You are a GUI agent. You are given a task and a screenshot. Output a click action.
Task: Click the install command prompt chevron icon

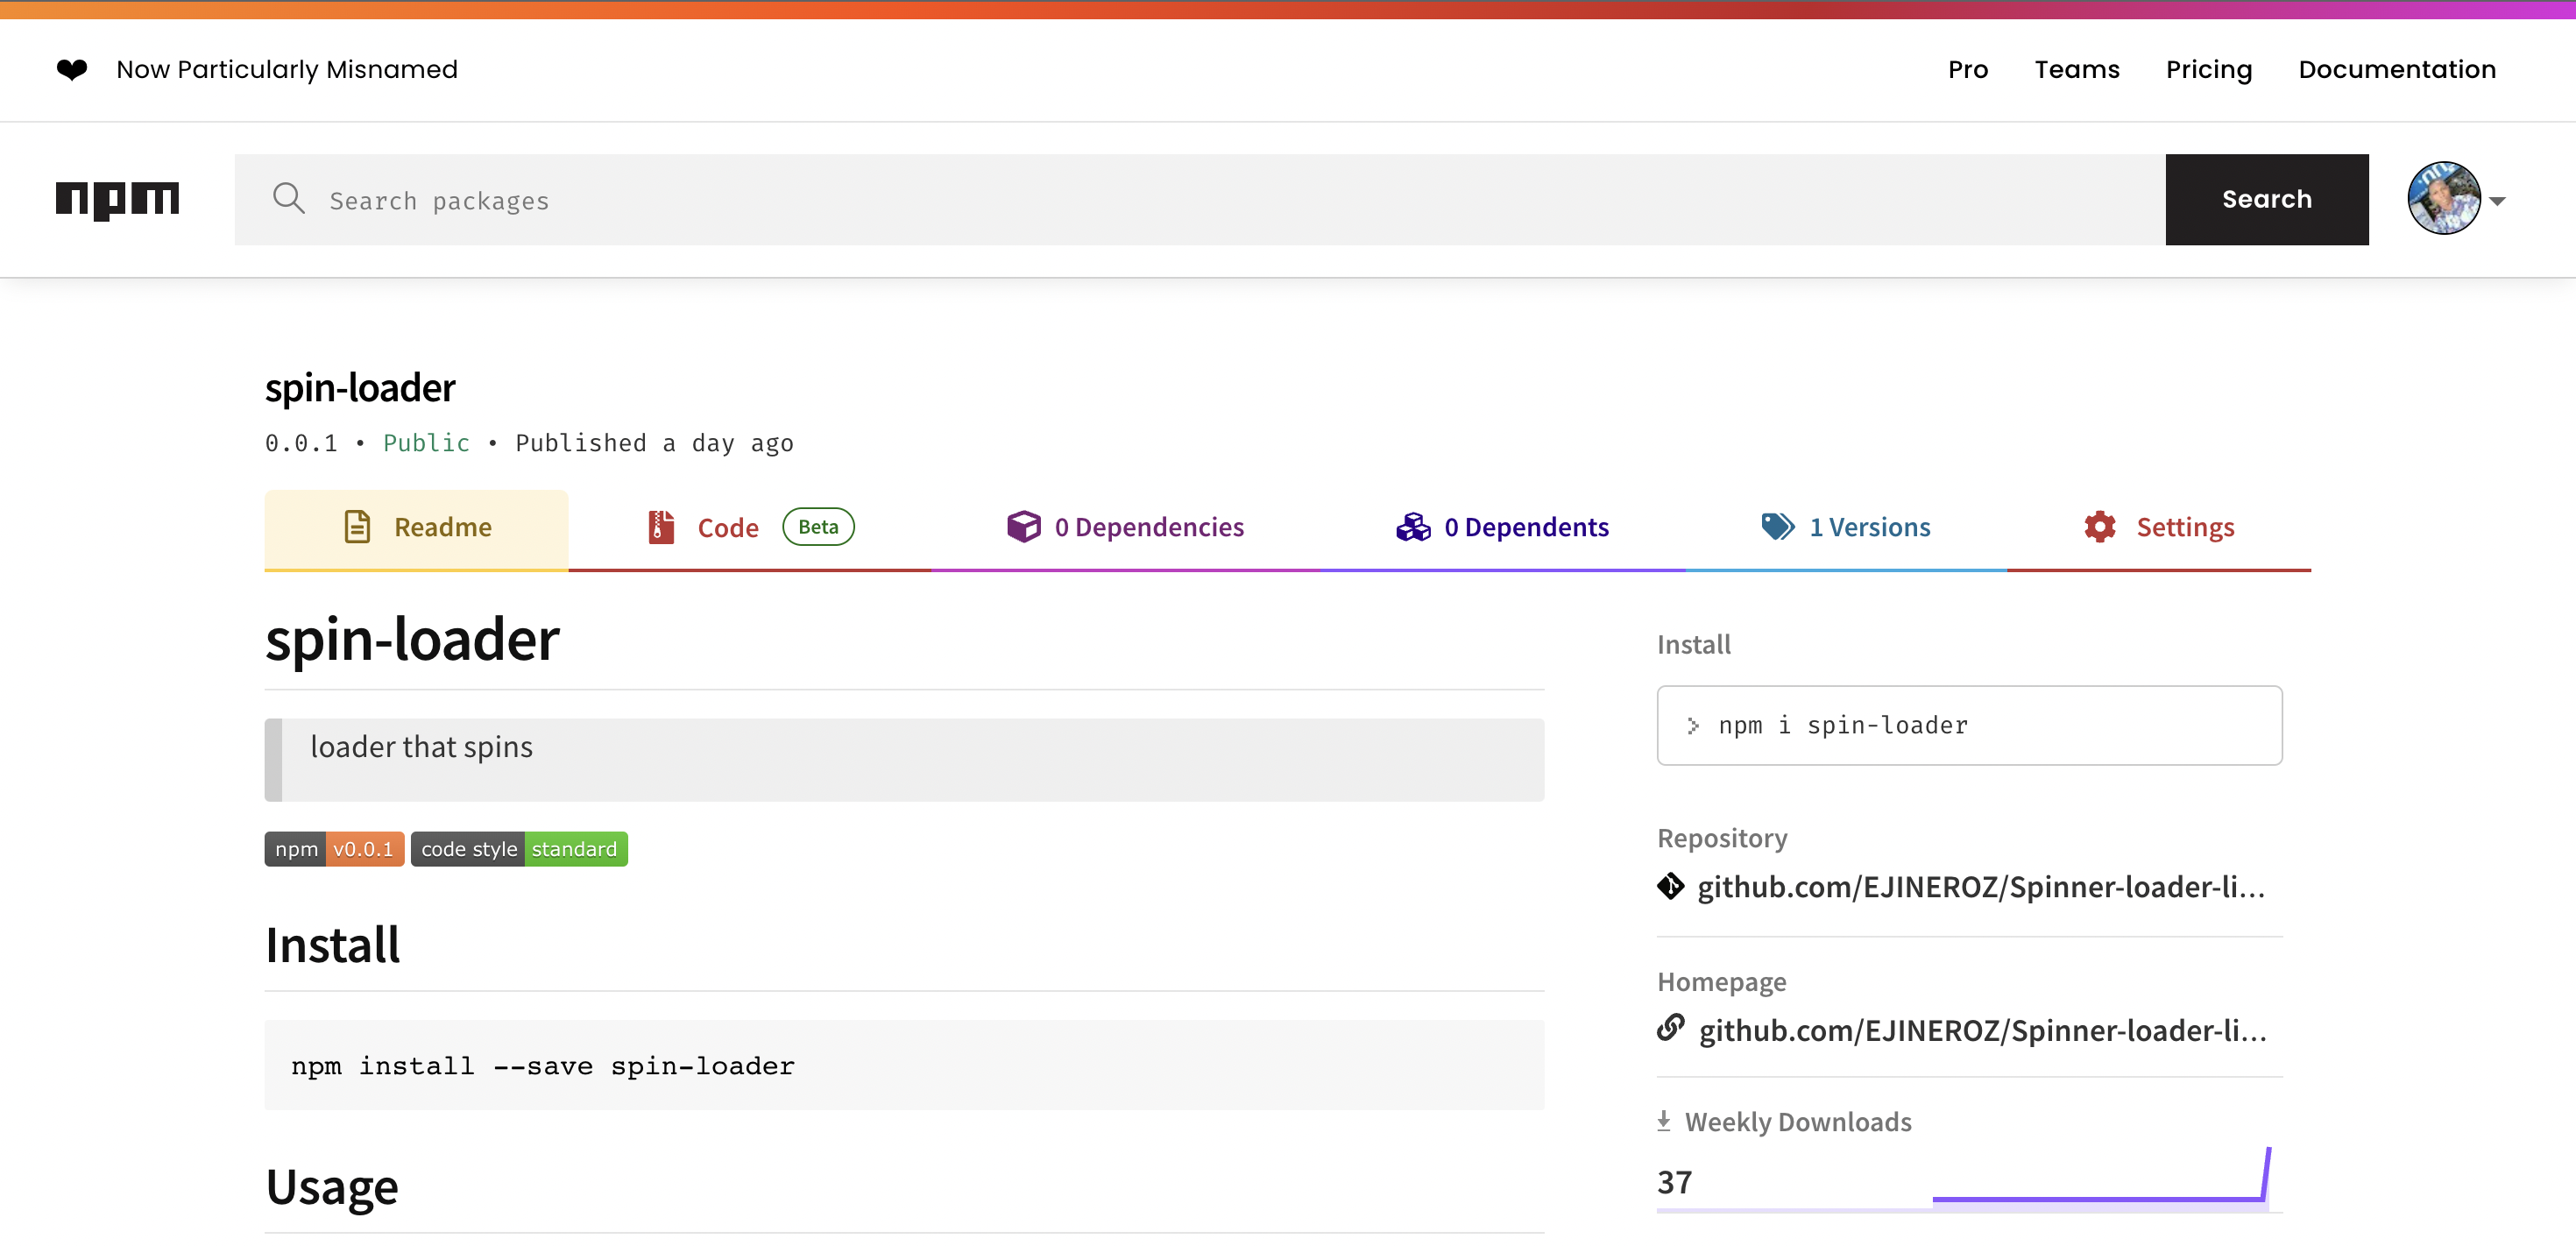click(x=1693, y=726)
